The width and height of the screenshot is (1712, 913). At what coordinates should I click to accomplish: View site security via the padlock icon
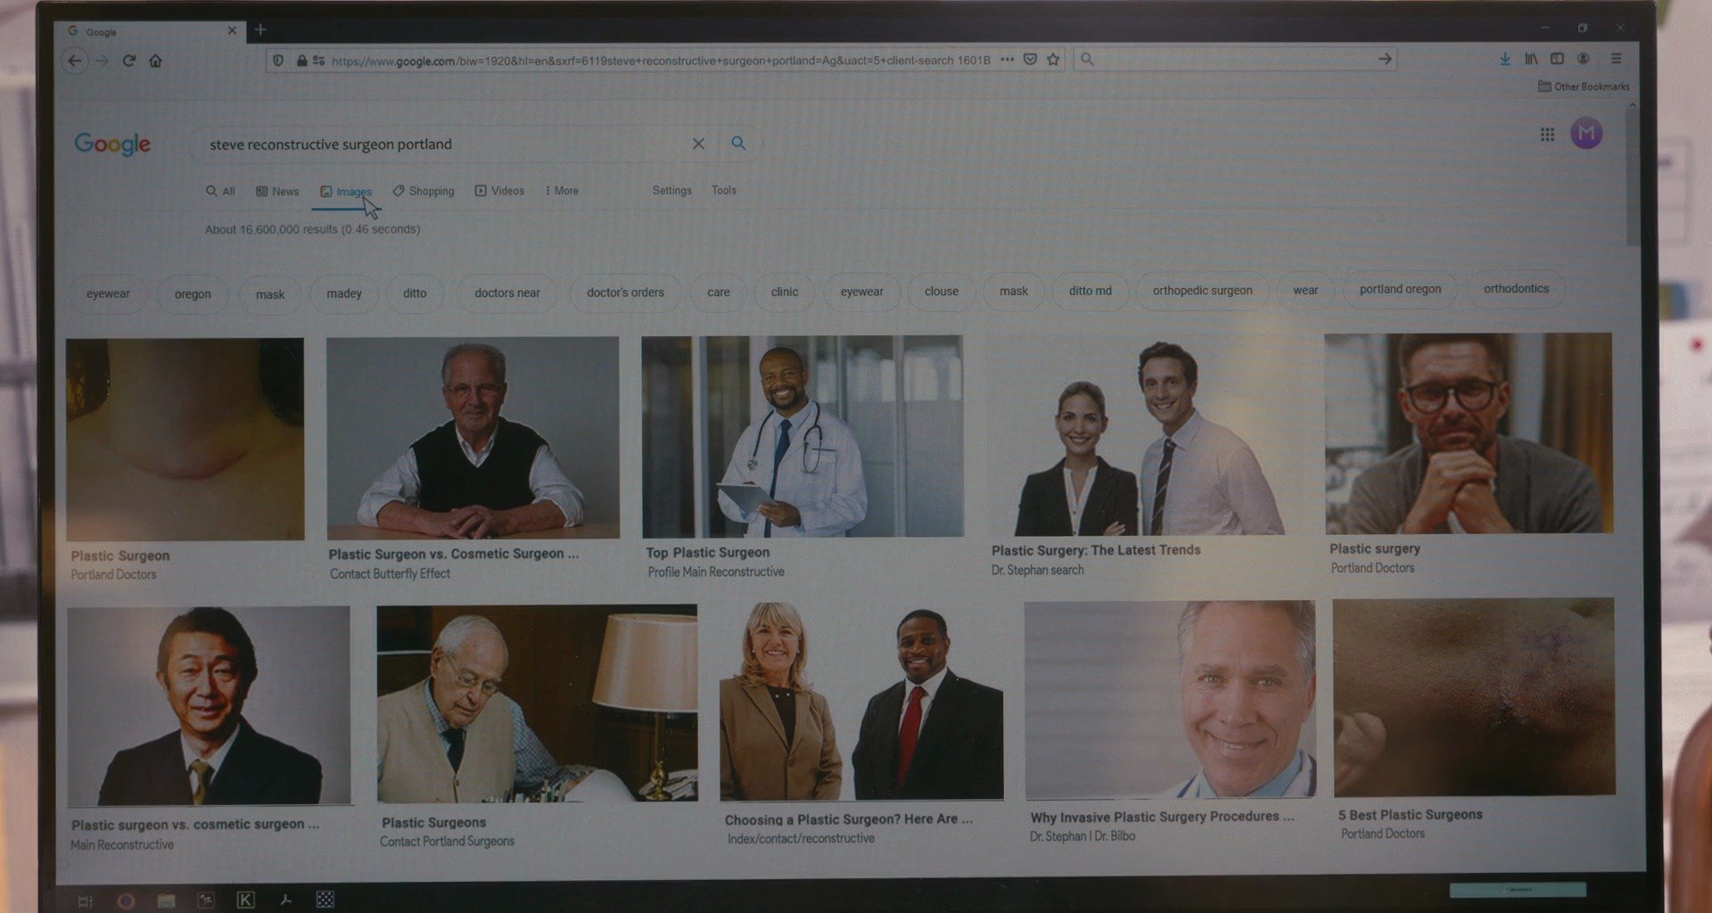302,61
